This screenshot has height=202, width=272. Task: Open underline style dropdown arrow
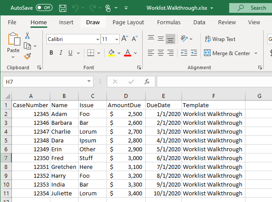point(79,53)
